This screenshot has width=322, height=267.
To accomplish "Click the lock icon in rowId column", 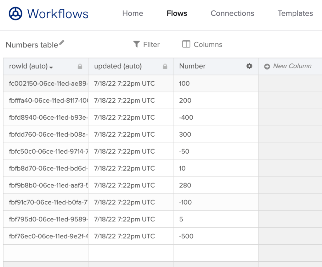I will point(80,66).
